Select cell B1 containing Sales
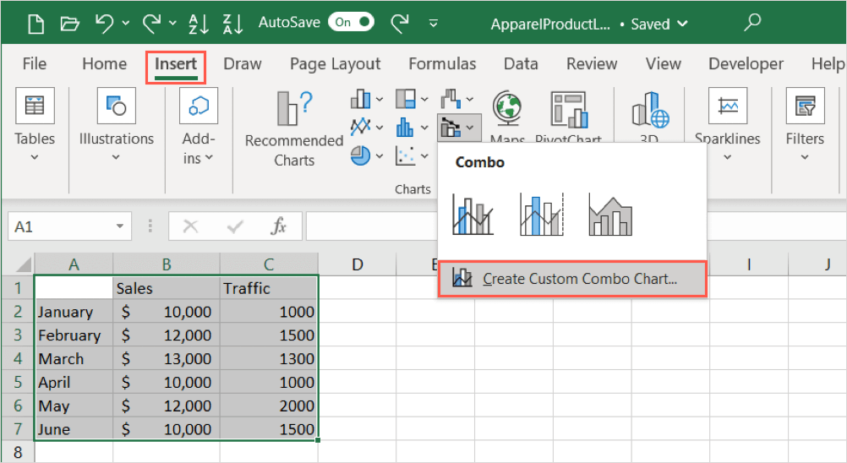 [x=166, y=288]
